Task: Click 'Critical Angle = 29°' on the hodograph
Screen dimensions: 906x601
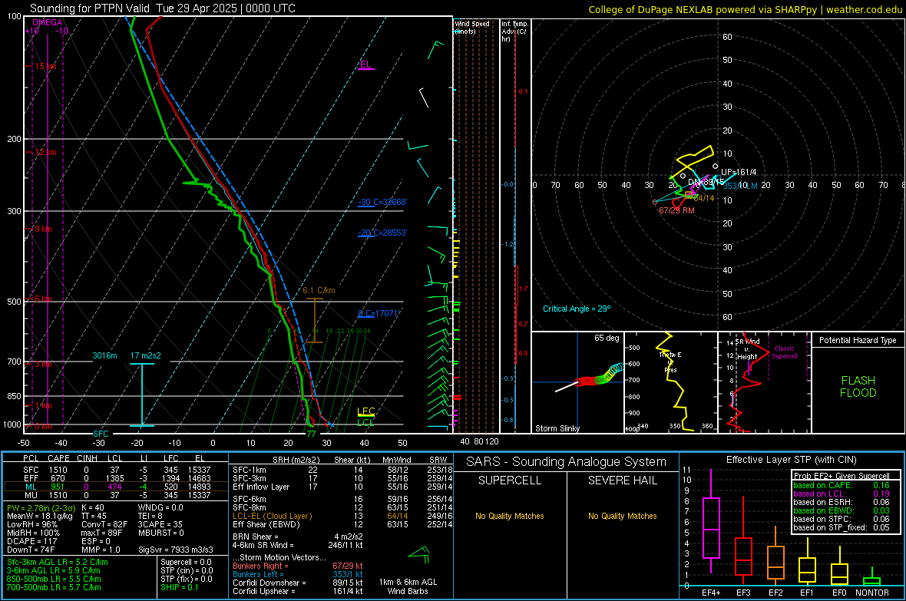Action: click(577, 309)
